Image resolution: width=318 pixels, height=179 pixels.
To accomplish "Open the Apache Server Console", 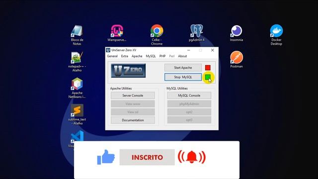I will coord(133,95).
